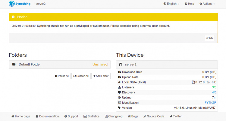The image size is (226, 121).
Task: Rescan all folders
Action: click(81, 76)
